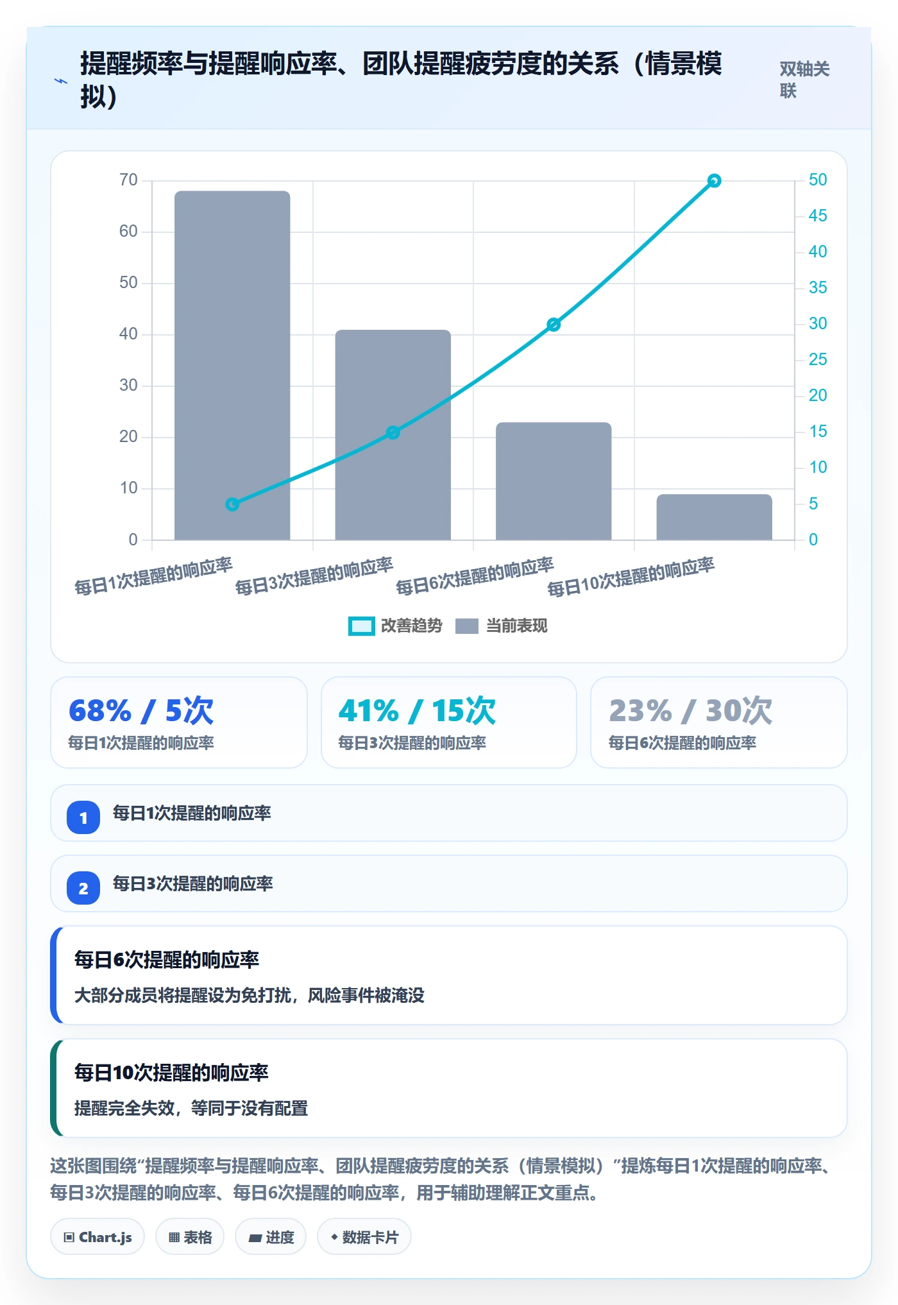Click the 进度 tag

[x=271, y=1237]
